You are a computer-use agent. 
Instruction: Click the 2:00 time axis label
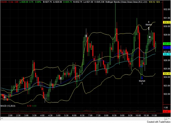(x=10, y=115)
